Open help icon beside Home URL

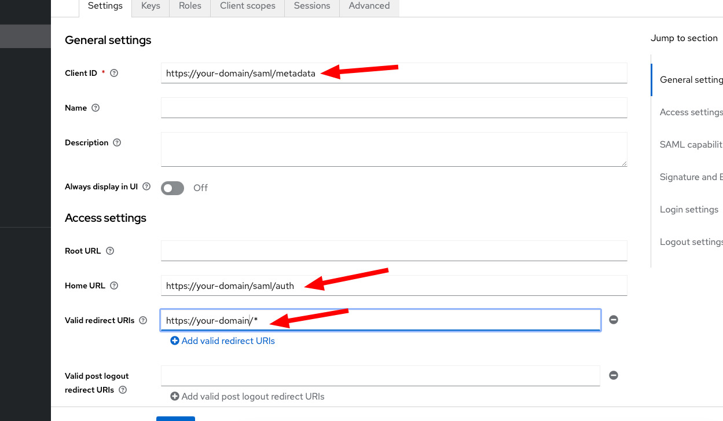point(114,285)
